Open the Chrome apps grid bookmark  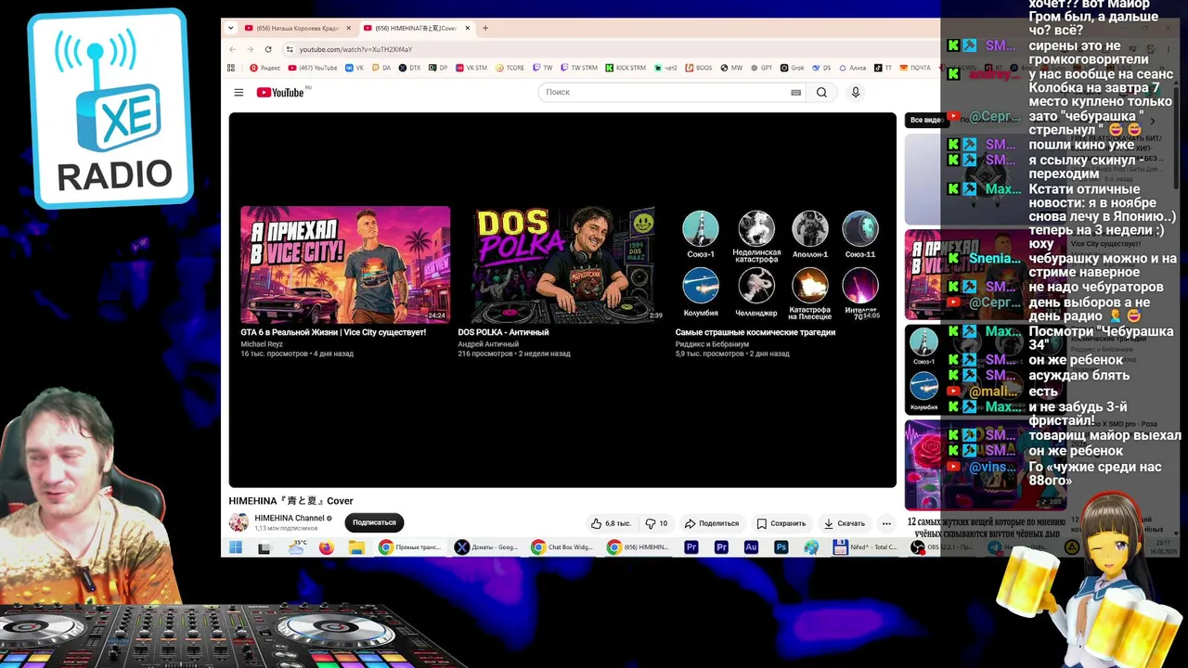tap(231, 68)
